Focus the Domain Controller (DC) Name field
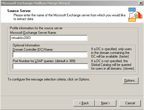The width and height of the screenshot is (144, 110). click(x=50, y=54)
